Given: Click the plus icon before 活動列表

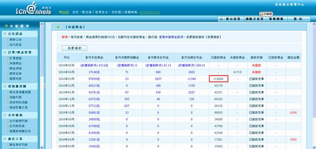Looking at the screenshot, I should pos(9,97).
